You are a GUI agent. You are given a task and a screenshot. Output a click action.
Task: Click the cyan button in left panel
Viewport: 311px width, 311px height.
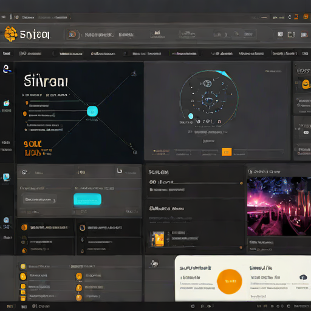[87, 199]
